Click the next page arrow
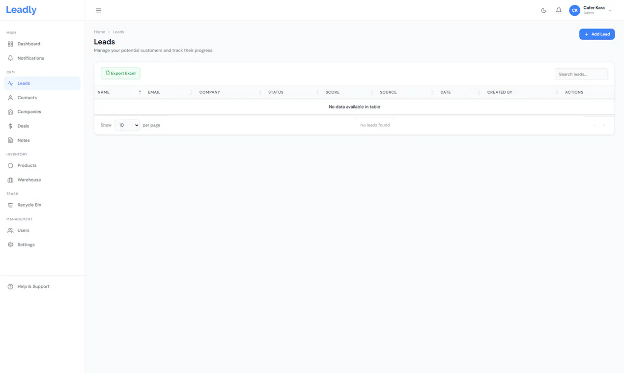The image size is (624, 373). click(604, 125)
